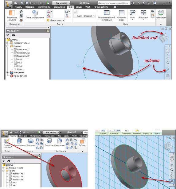This screenshot has height=189, width=176.
Task: Expand Твердые тела(1) node in Вид-tab window
Action: [7, 43]
